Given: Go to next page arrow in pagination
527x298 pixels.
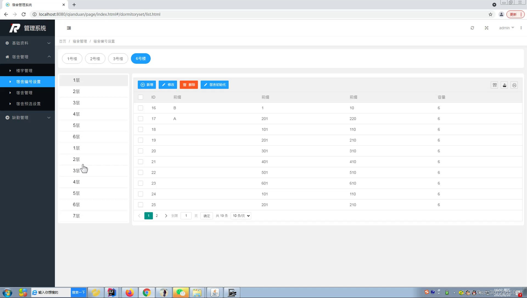Looking at the screenshot, I should (x=166, y=216).
